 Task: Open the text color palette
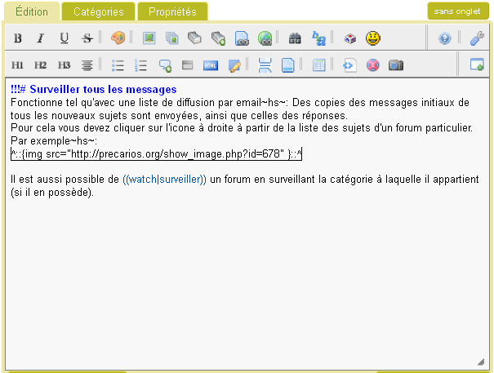point(118,38)
